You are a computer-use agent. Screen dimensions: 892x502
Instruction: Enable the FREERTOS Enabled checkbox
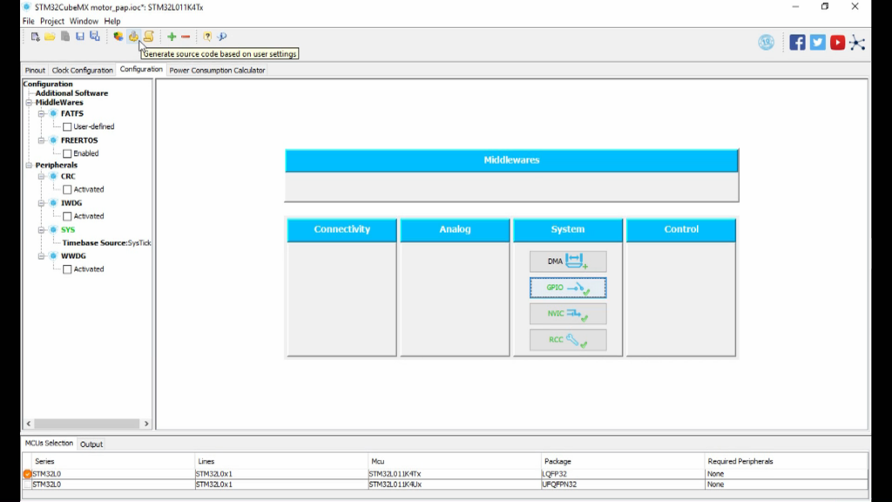point(67,153)
